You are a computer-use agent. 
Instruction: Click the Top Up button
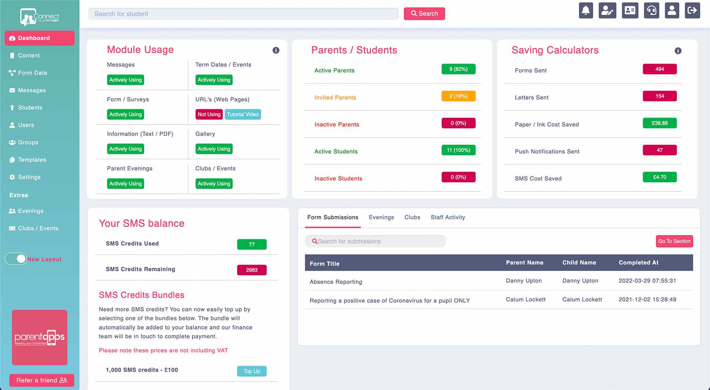(x=252, y=371)
